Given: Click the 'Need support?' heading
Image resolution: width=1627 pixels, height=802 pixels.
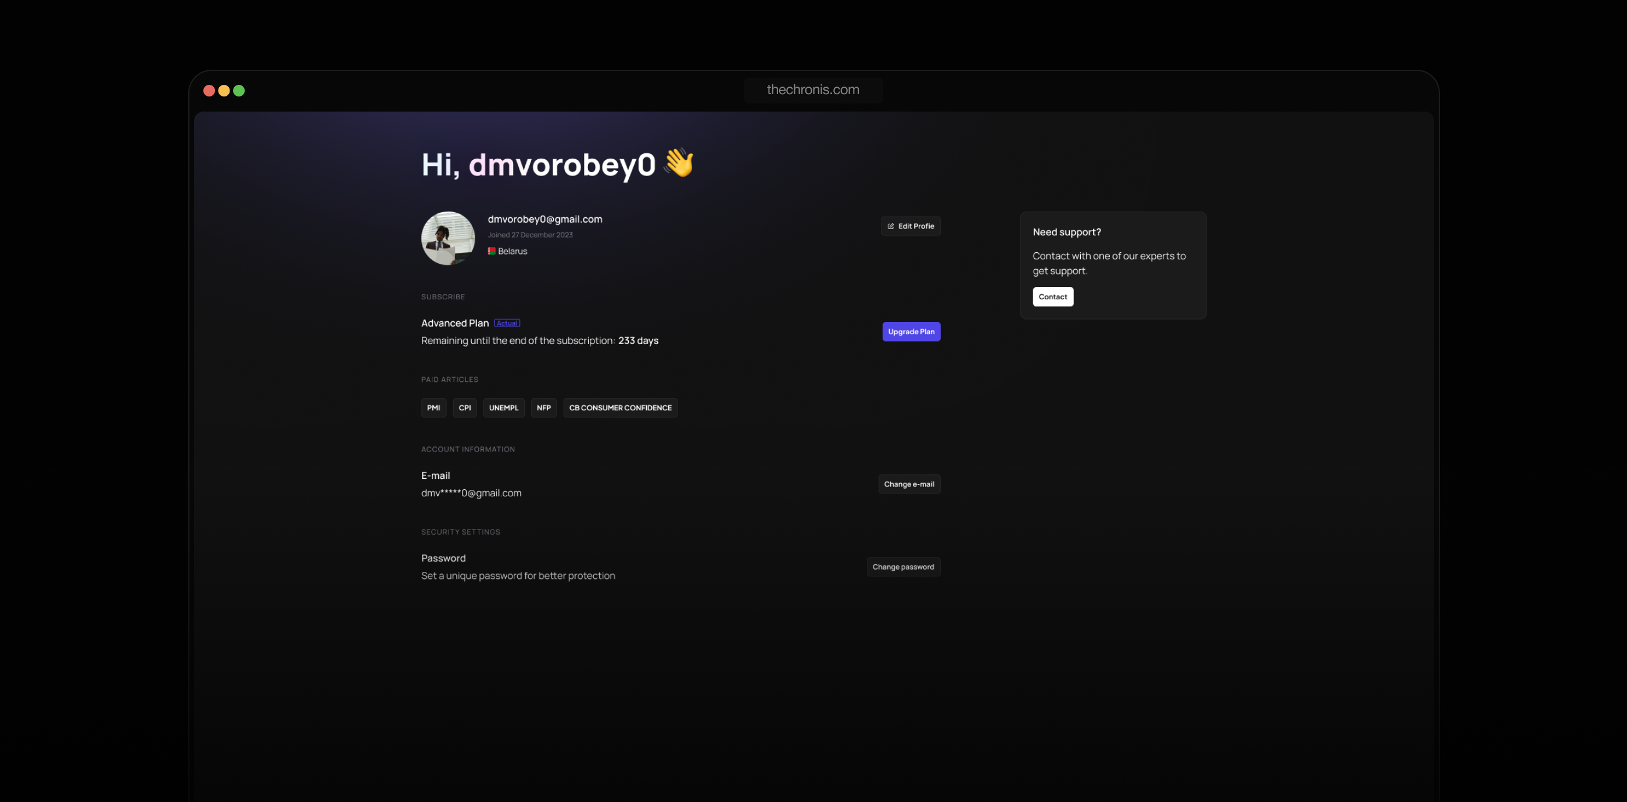Looking at the screenshot, I should 1066,232.
